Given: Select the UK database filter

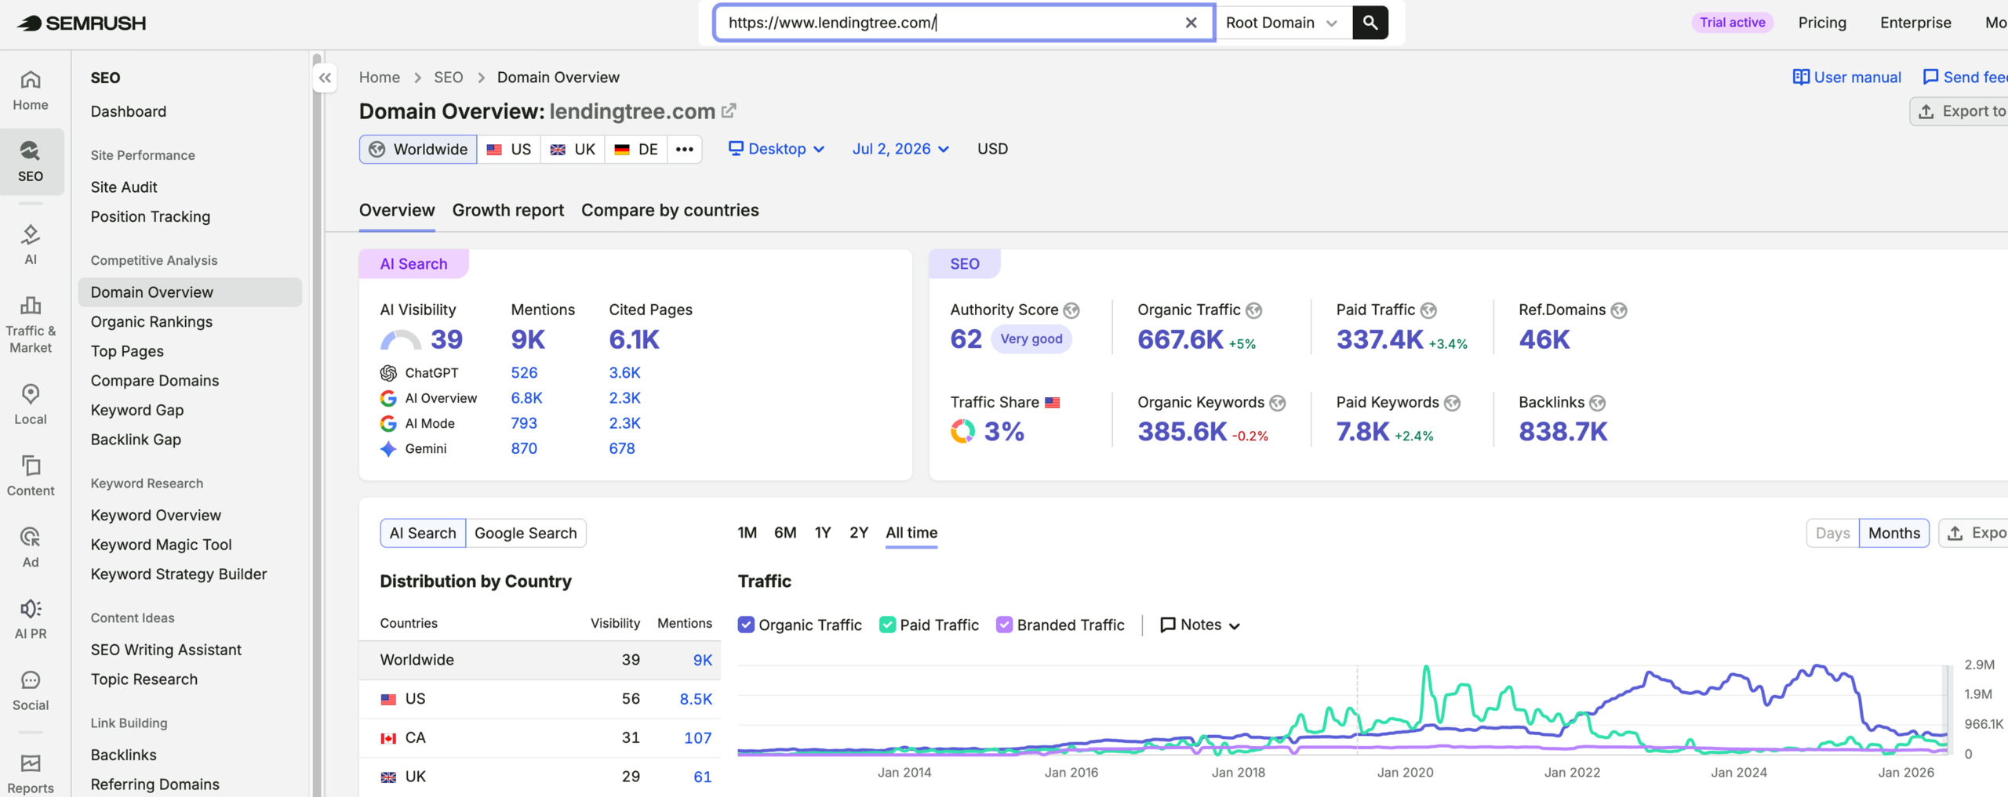Looking at the screenshot, I should 573,149.
